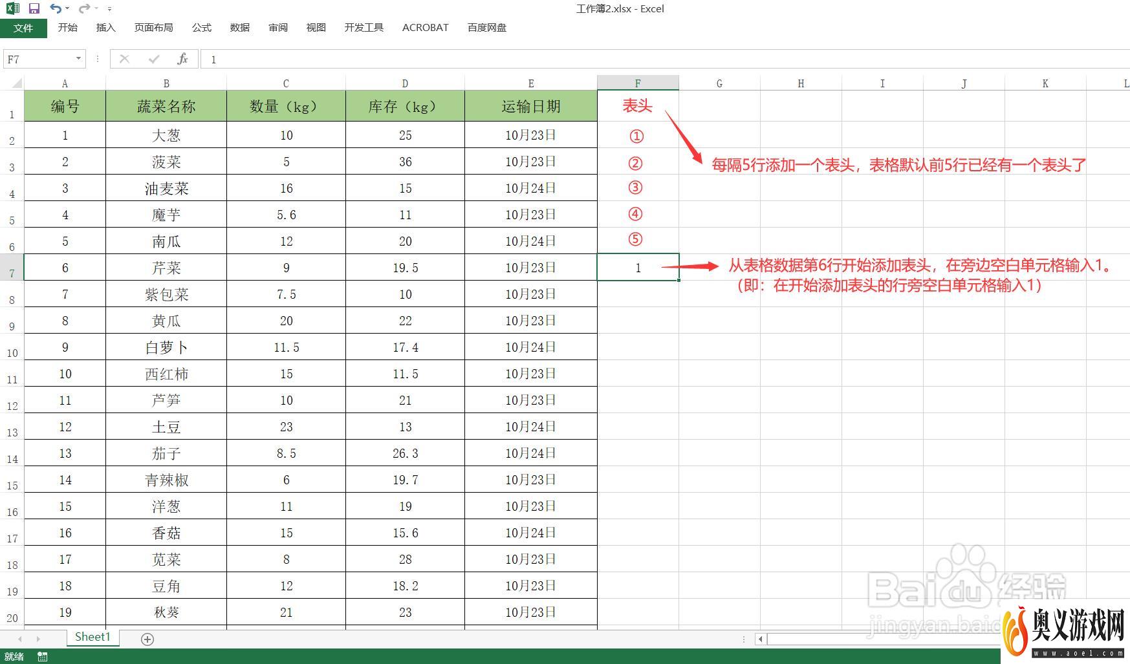Viewport: 1130px width, 664px height.
Task: Click in the formula bar showing 1
Action: 665,59
